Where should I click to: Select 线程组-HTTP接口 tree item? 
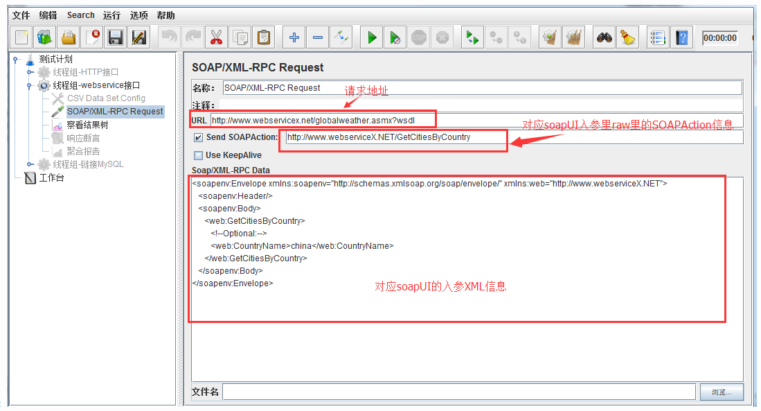85,72
